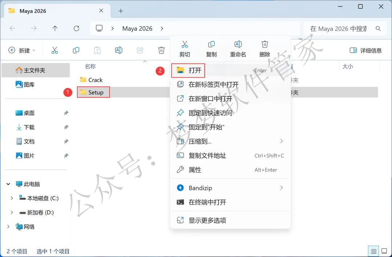This screenshot has width=392, height=257.
Task: Select the Setup folder
Action: pyautogui.click(x=91, y=92)
